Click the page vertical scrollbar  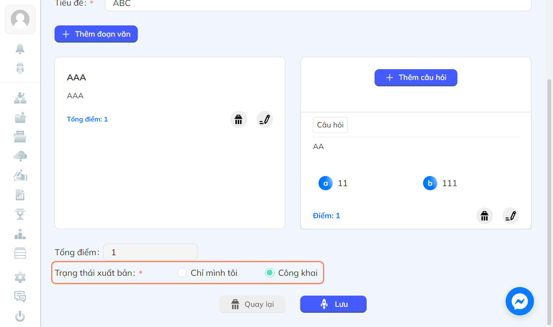coord(549,202)
